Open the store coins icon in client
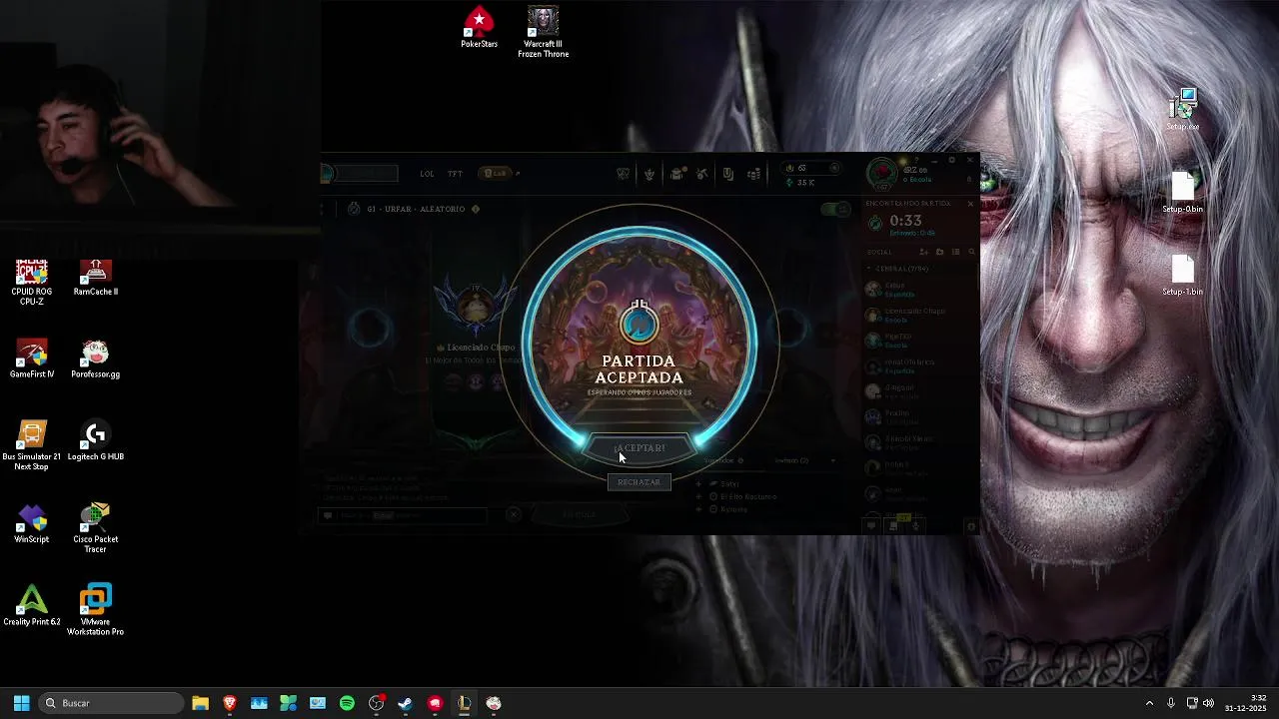Screen dimensions: 1279x719 point(753,174)
